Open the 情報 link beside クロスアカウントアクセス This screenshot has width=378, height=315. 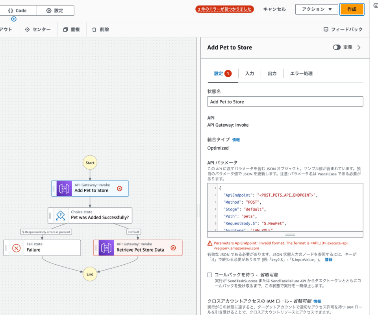point(317,301)
